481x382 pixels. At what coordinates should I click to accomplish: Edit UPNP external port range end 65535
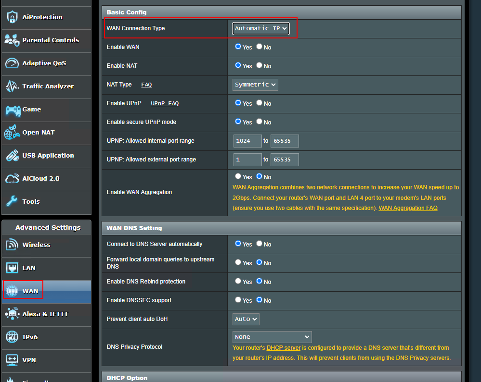[x=285, y=160]
